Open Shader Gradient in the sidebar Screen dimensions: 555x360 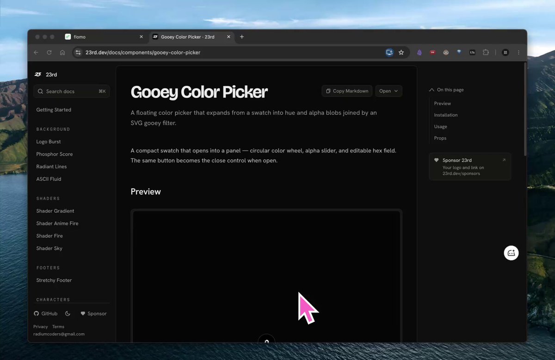click(x=55, y=211)
